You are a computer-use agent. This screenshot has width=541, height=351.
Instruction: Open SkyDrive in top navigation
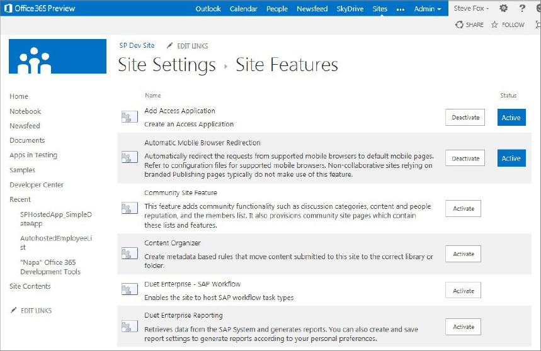click(350, 9)
